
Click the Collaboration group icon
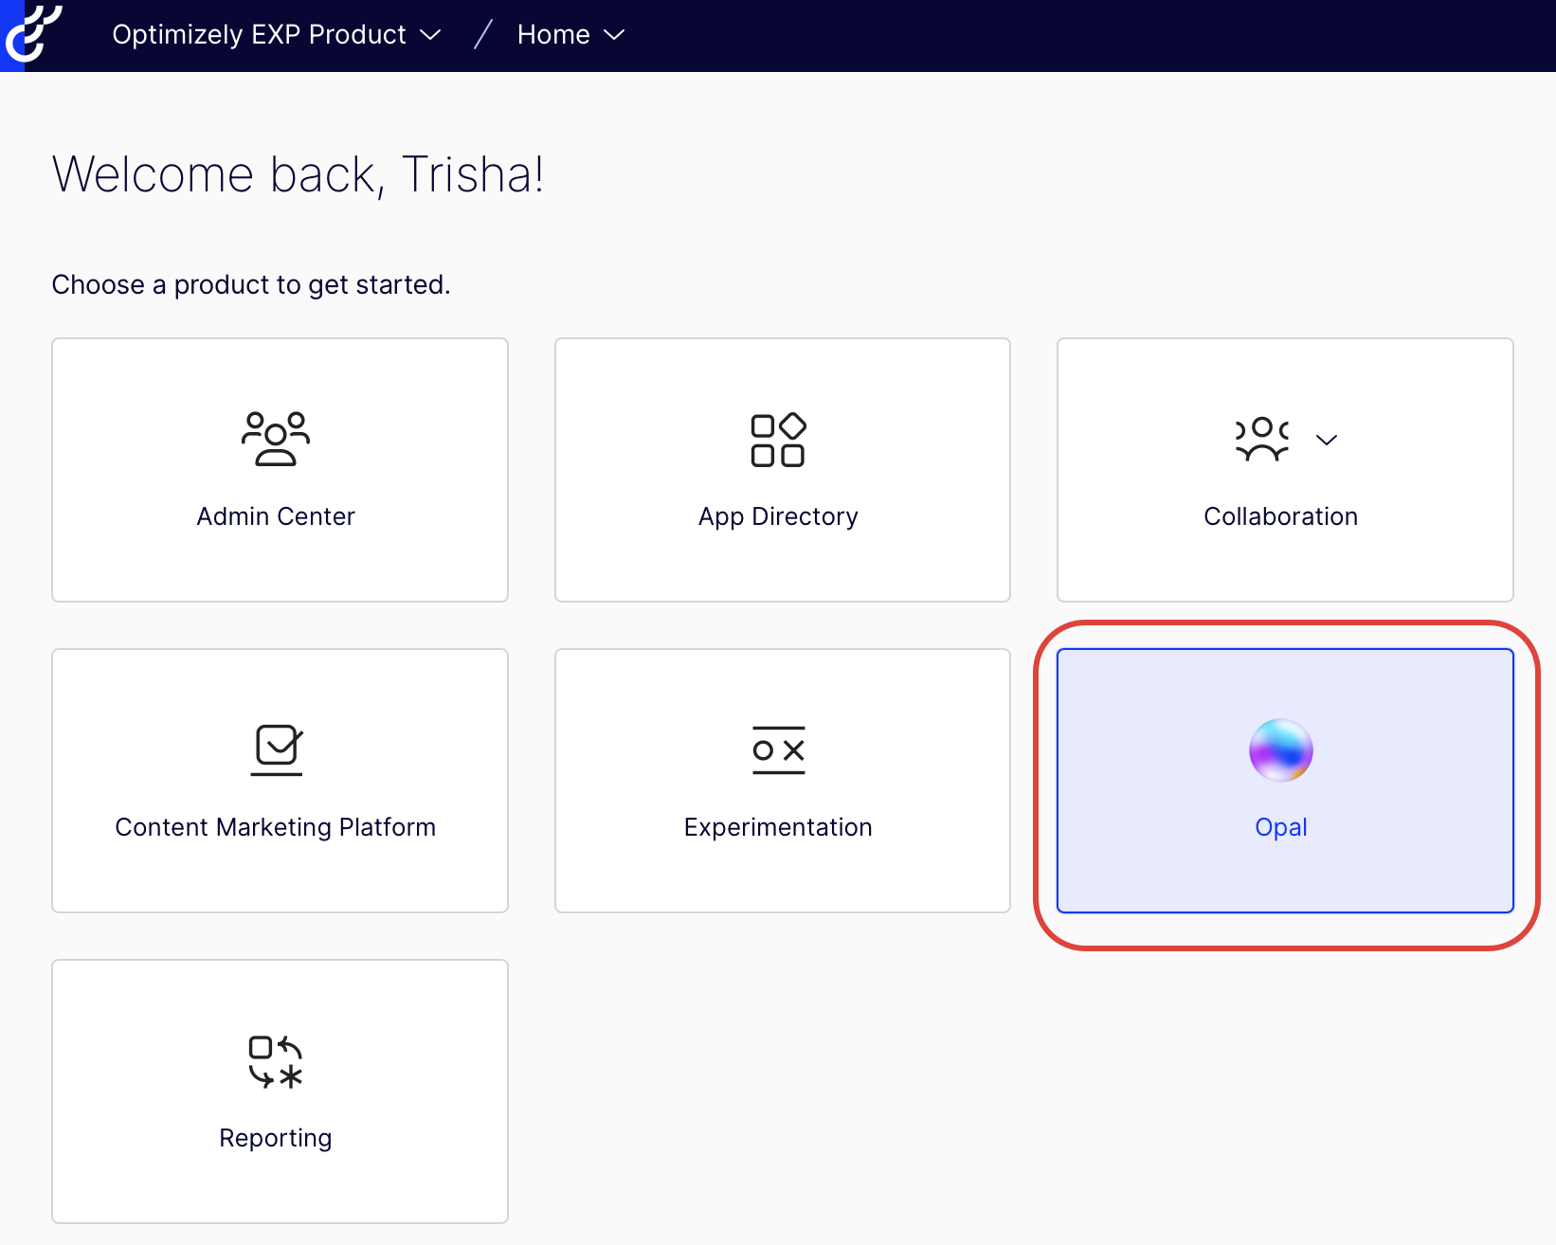1262,440
